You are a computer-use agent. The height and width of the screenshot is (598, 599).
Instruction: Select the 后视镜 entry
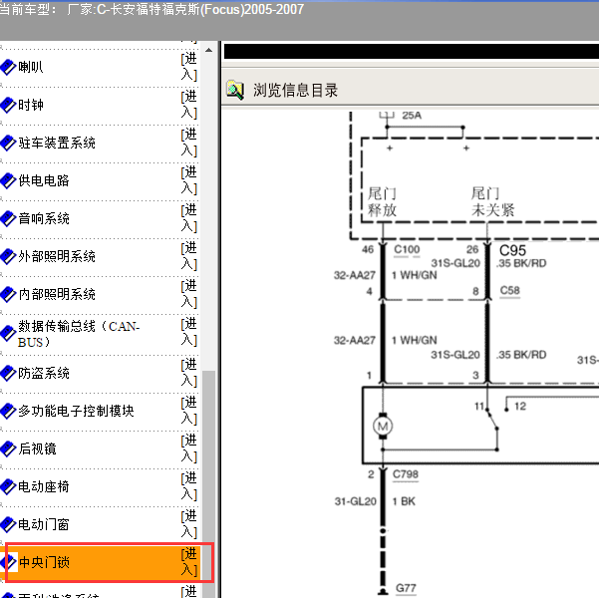[x=37, y=448]
